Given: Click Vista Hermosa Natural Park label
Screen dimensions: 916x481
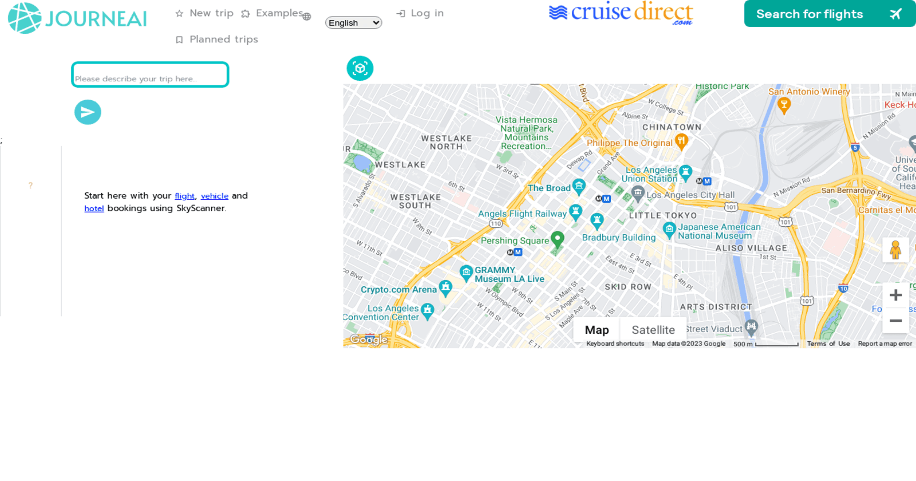Looking at the screenshot, I should pos(526,133).
